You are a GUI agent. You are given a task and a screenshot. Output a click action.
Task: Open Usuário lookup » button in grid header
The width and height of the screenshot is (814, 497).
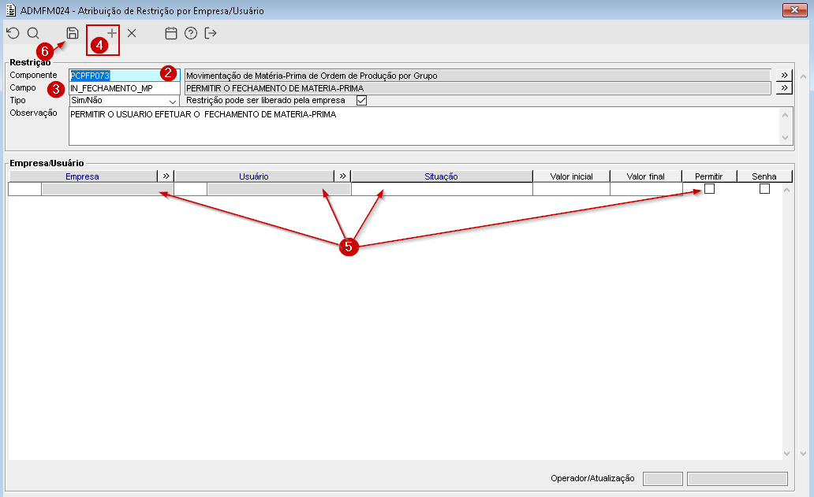[342, 176]
